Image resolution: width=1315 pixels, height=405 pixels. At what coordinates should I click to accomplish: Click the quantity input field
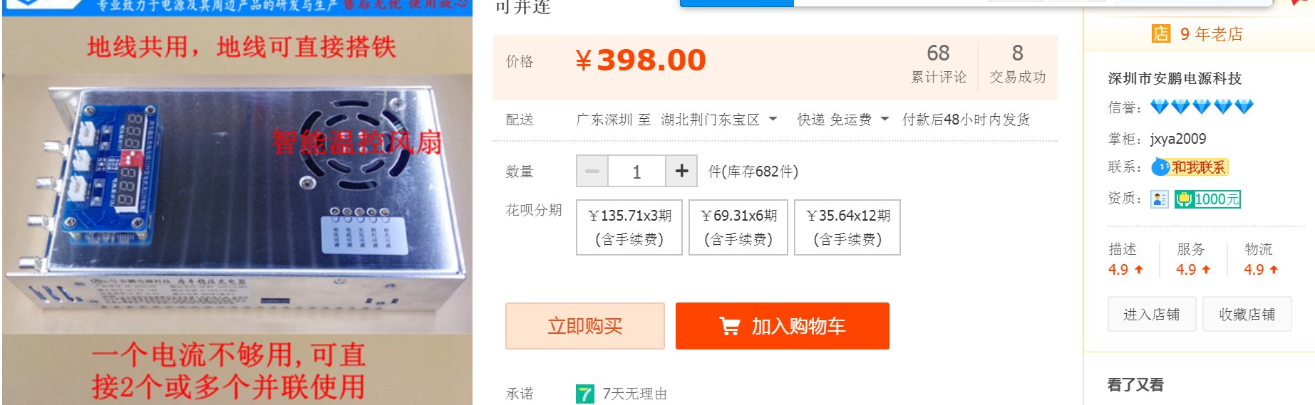(x=636, y=171)
